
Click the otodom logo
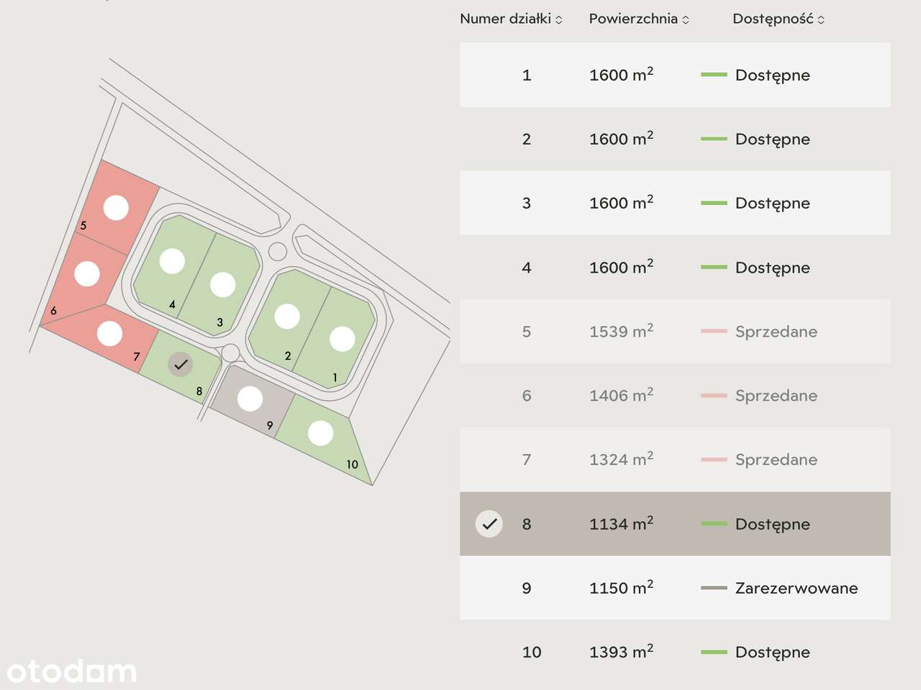71,671
